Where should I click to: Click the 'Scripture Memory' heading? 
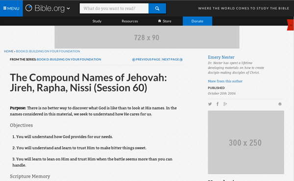pyautogui.click(x=30, y=176)
